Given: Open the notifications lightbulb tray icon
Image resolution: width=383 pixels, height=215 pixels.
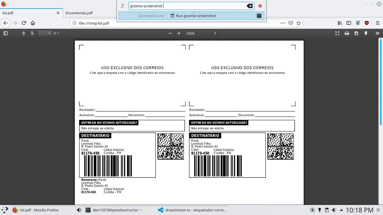Looking at the screenshot, I should pos(320,210).
